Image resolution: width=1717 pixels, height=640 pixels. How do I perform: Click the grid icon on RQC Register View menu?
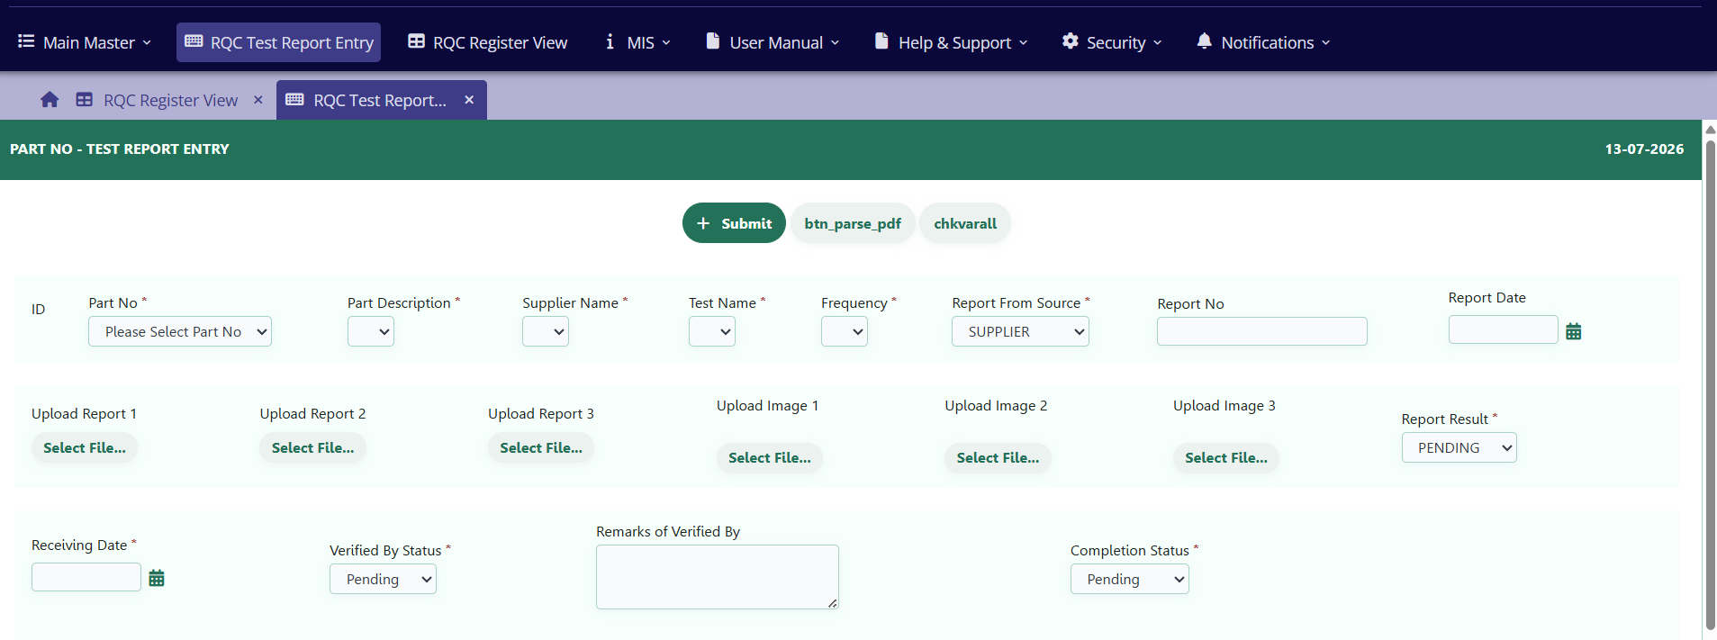[x=416, y=41]
